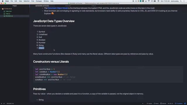Click the JavaScript Data Types Overview heading

pyautogui.click(x=54, y=21)
